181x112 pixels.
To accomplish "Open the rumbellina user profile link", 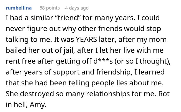I will tap(19, 8).
